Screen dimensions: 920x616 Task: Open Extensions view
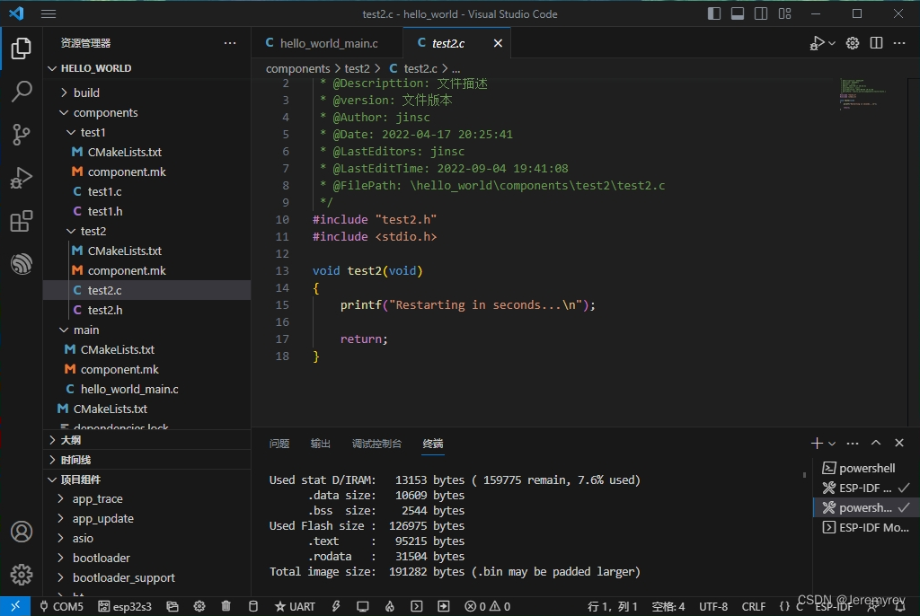click(x=22, y=221)
